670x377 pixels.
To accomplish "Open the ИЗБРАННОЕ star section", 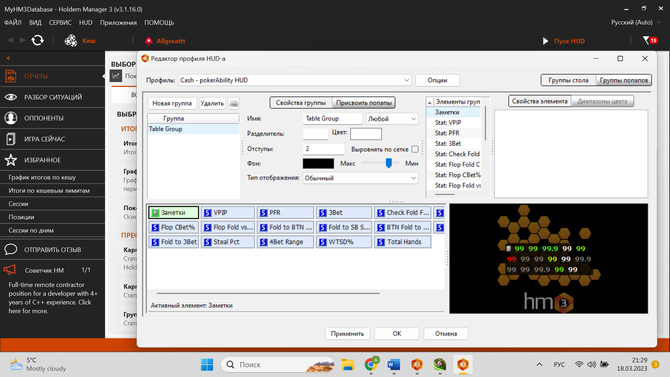I will 52,160.
